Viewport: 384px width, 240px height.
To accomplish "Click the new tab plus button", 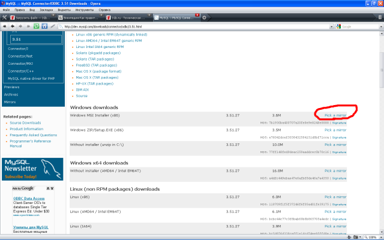I will point(205,17).
